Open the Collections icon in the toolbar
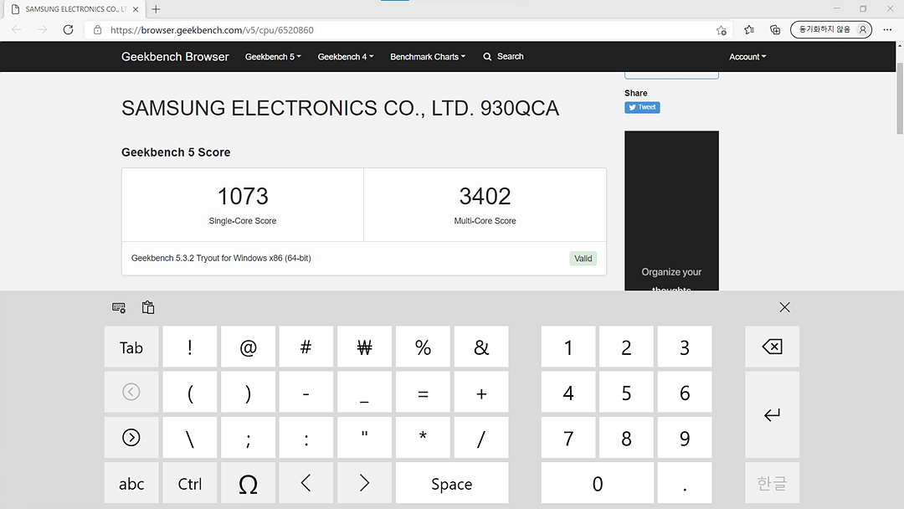The height and width of the screenshot is (509, 904). 775,30
